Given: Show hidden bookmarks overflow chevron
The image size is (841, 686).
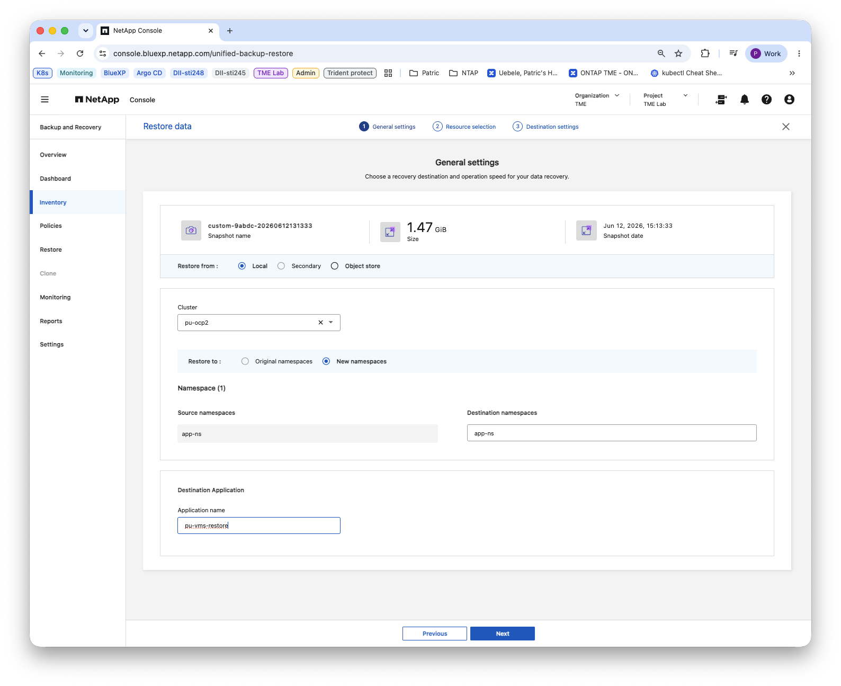Looking at the screenshot, I should pyautogui.click(x=792, y=73).
